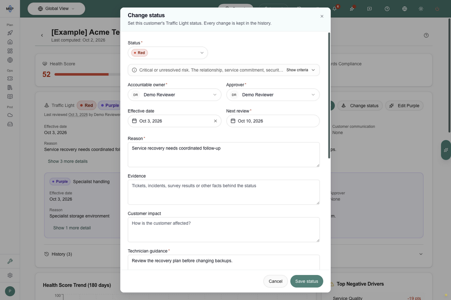Close the Change status dialog with X
This screenshot has height=300, width=451.
(322, 16)
